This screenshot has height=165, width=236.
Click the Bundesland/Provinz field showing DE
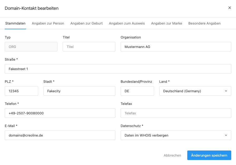[137, 91]
